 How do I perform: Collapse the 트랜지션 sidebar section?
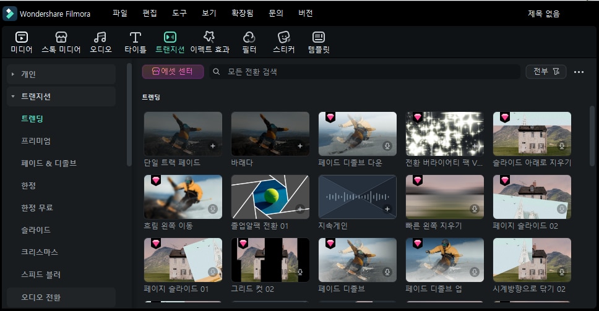pos(13,96)
